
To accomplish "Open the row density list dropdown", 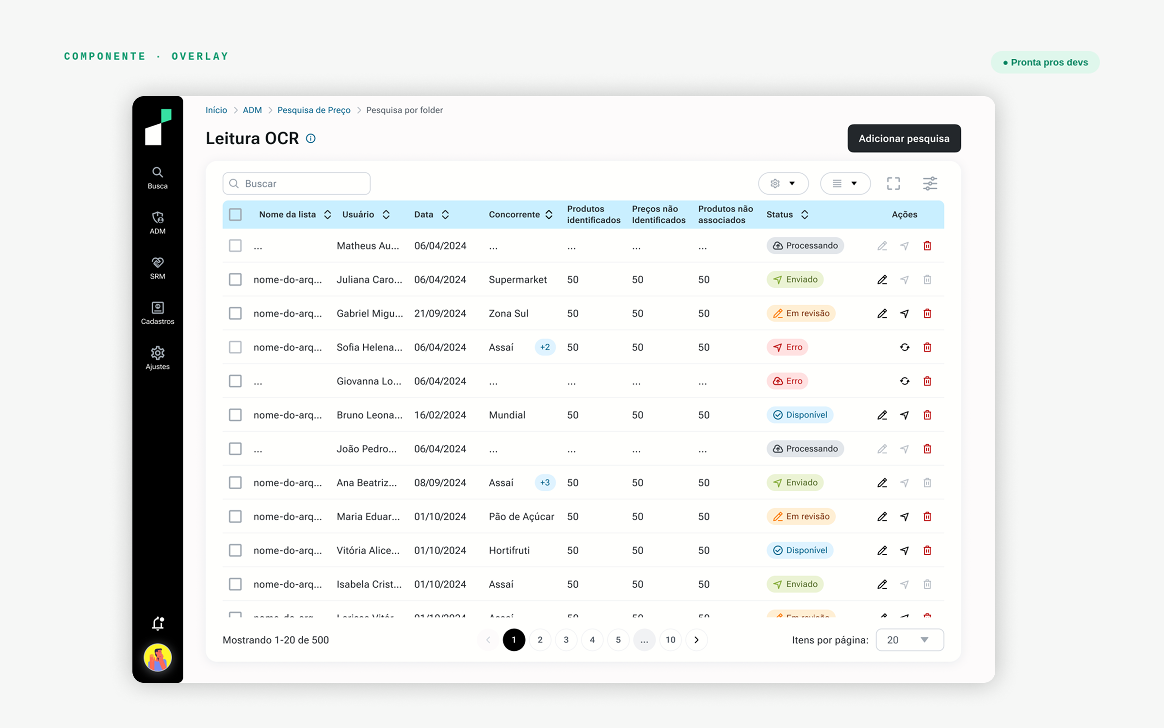I will pyautogui.click(x=845, y=183).
